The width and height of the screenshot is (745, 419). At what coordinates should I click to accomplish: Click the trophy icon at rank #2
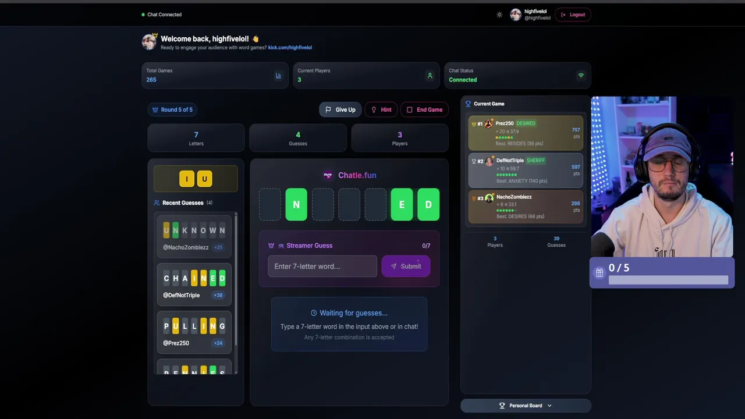tap(474, 161)
